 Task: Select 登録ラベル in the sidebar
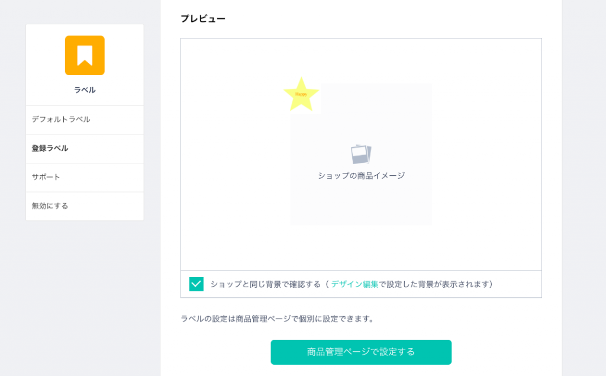pos(50,149)
